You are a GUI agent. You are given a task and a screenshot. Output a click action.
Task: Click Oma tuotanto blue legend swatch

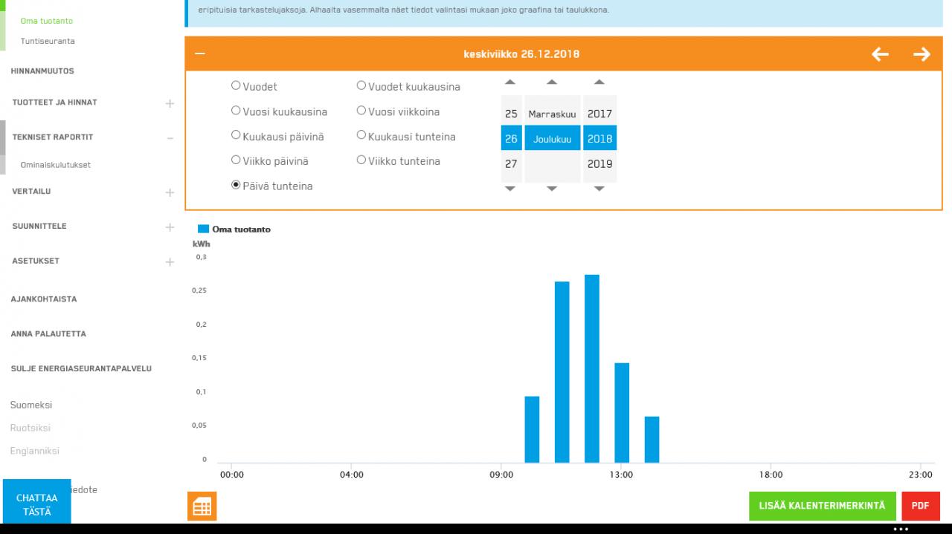pyautogui.click(x=203, y=229)
